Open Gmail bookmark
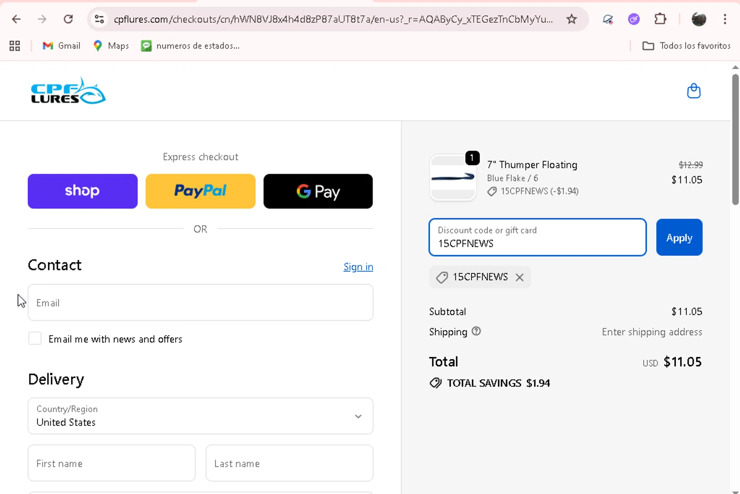 [x=61, y=46]
